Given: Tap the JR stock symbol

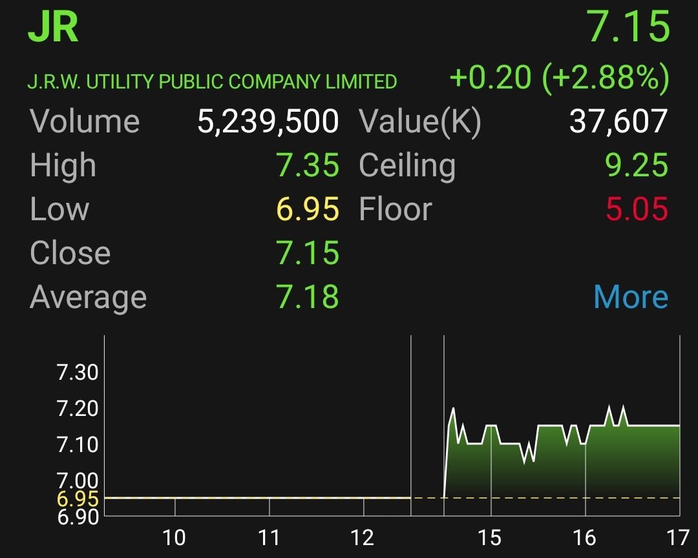Looking at the screenshot, I should pos(54,27).
